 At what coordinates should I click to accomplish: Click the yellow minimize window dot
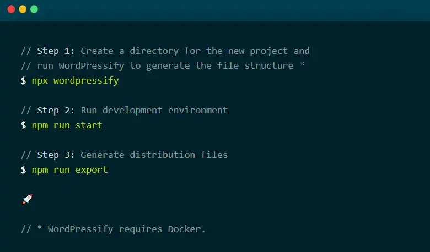[23, 9]
